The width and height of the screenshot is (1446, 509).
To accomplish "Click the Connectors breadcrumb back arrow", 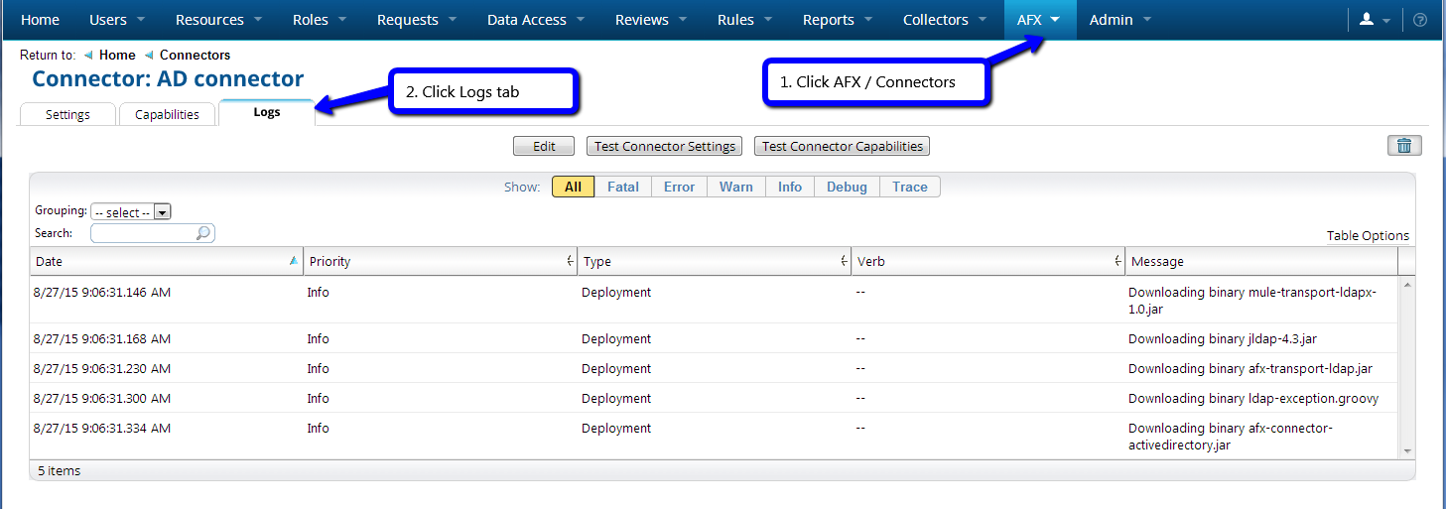I will 149,56.
